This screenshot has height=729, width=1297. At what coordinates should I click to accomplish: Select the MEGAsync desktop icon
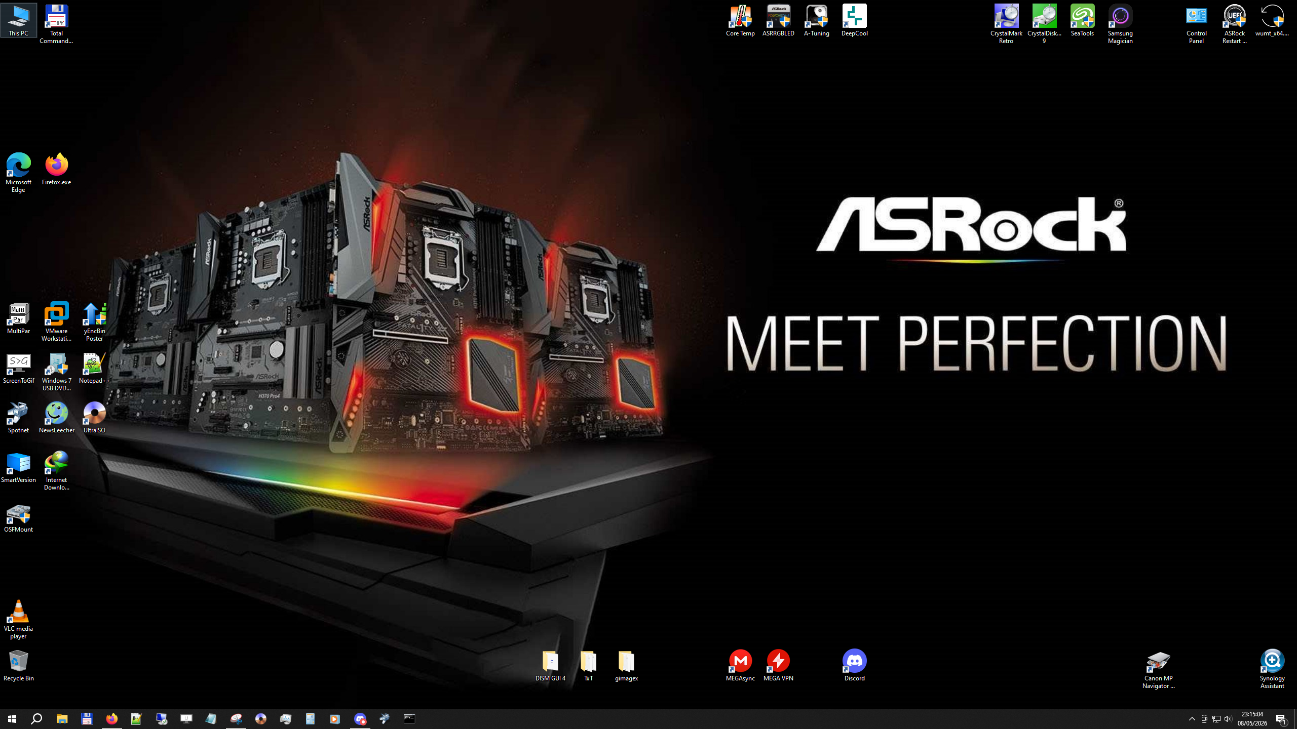tap(740, 666)
